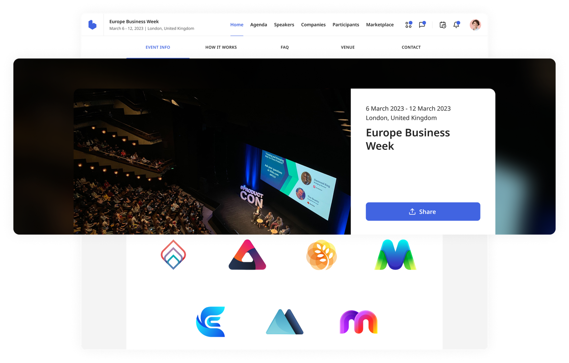Screen dimensions: 569x363
Task: Switch to the HOW IT WORKS tab
Action: (221, 47)
